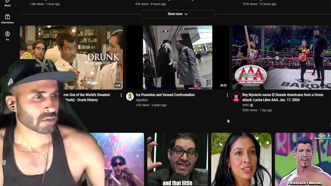Open the Short captioned 'and that little'
Screen dimensions: 331x186
coord(177,159)
